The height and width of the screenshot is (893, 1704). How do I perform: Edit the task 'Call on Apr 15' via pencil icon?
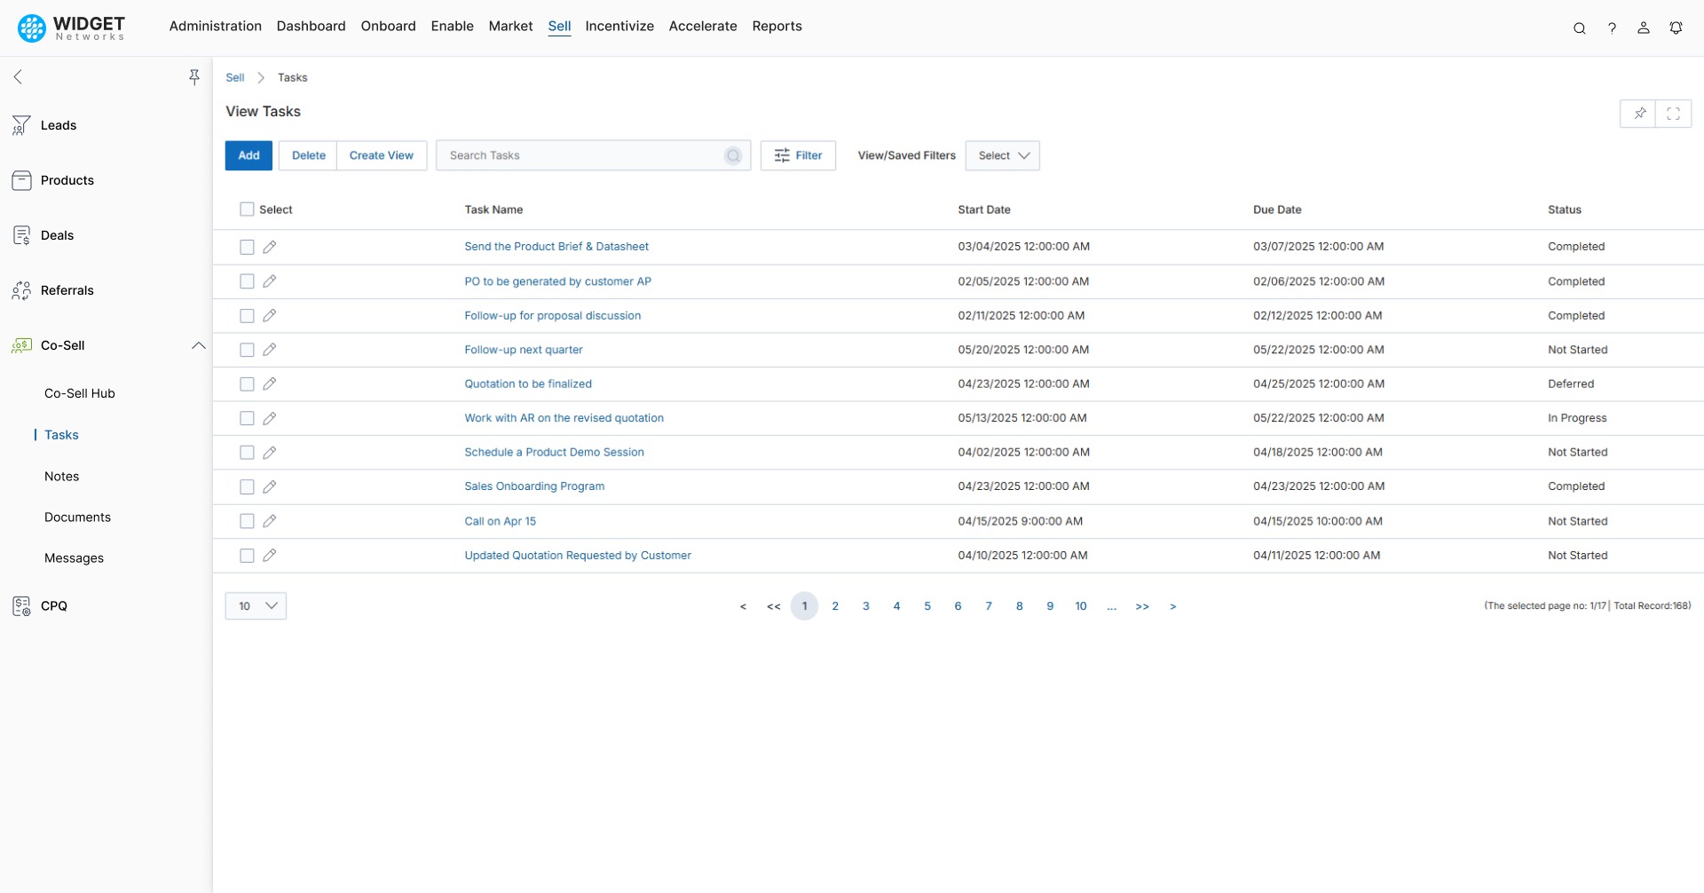click(270, 521)
